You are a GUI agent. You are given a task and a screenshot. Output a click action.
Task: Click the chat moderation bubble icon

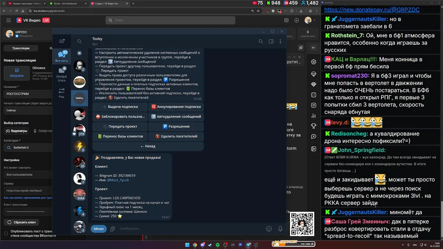(x=314, y=137)
